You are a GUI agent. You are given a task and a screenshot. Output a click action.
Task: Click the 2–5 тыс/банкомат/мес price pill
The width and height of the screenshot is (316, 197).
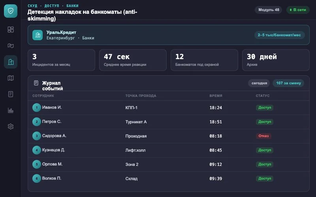[279, 35]
